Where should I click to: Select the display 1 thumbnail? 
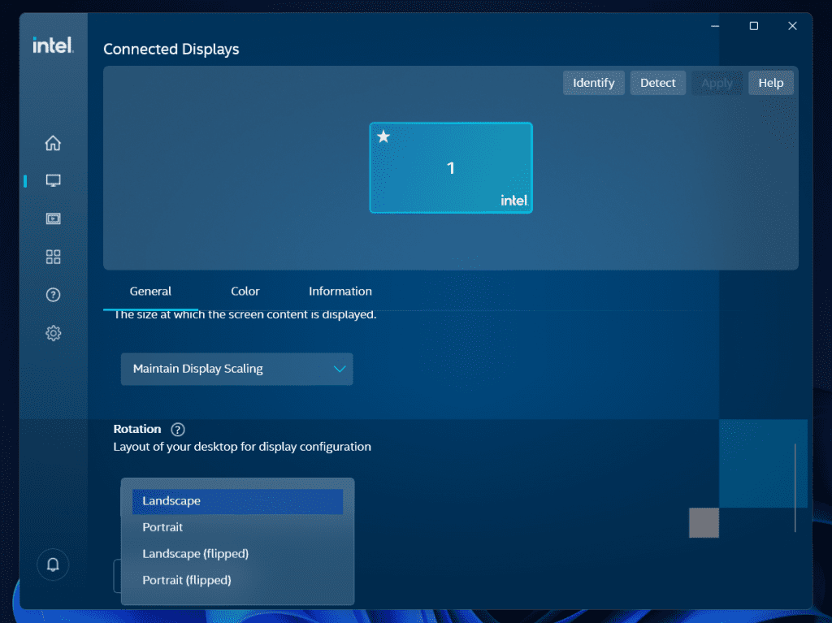click(x=451, y=168)
